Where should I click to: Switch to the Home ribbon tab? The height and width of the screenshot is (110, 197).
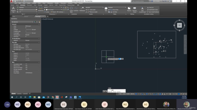13,5
